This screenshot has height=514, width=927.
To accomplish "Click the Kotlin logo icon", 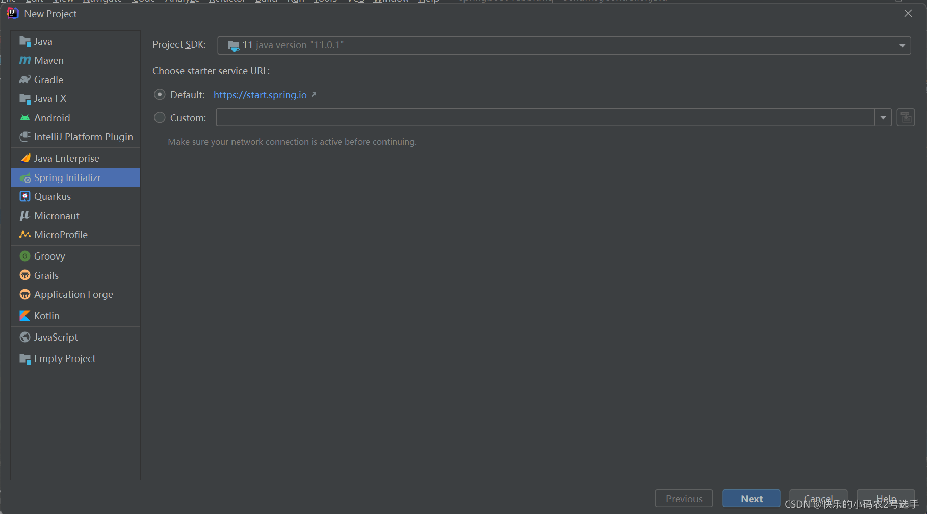I will [25, 316].
